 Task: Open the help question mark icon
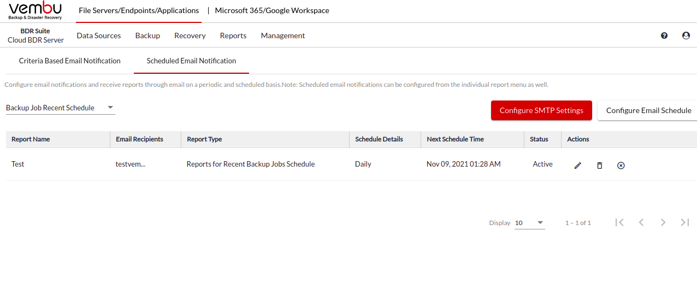664,36
